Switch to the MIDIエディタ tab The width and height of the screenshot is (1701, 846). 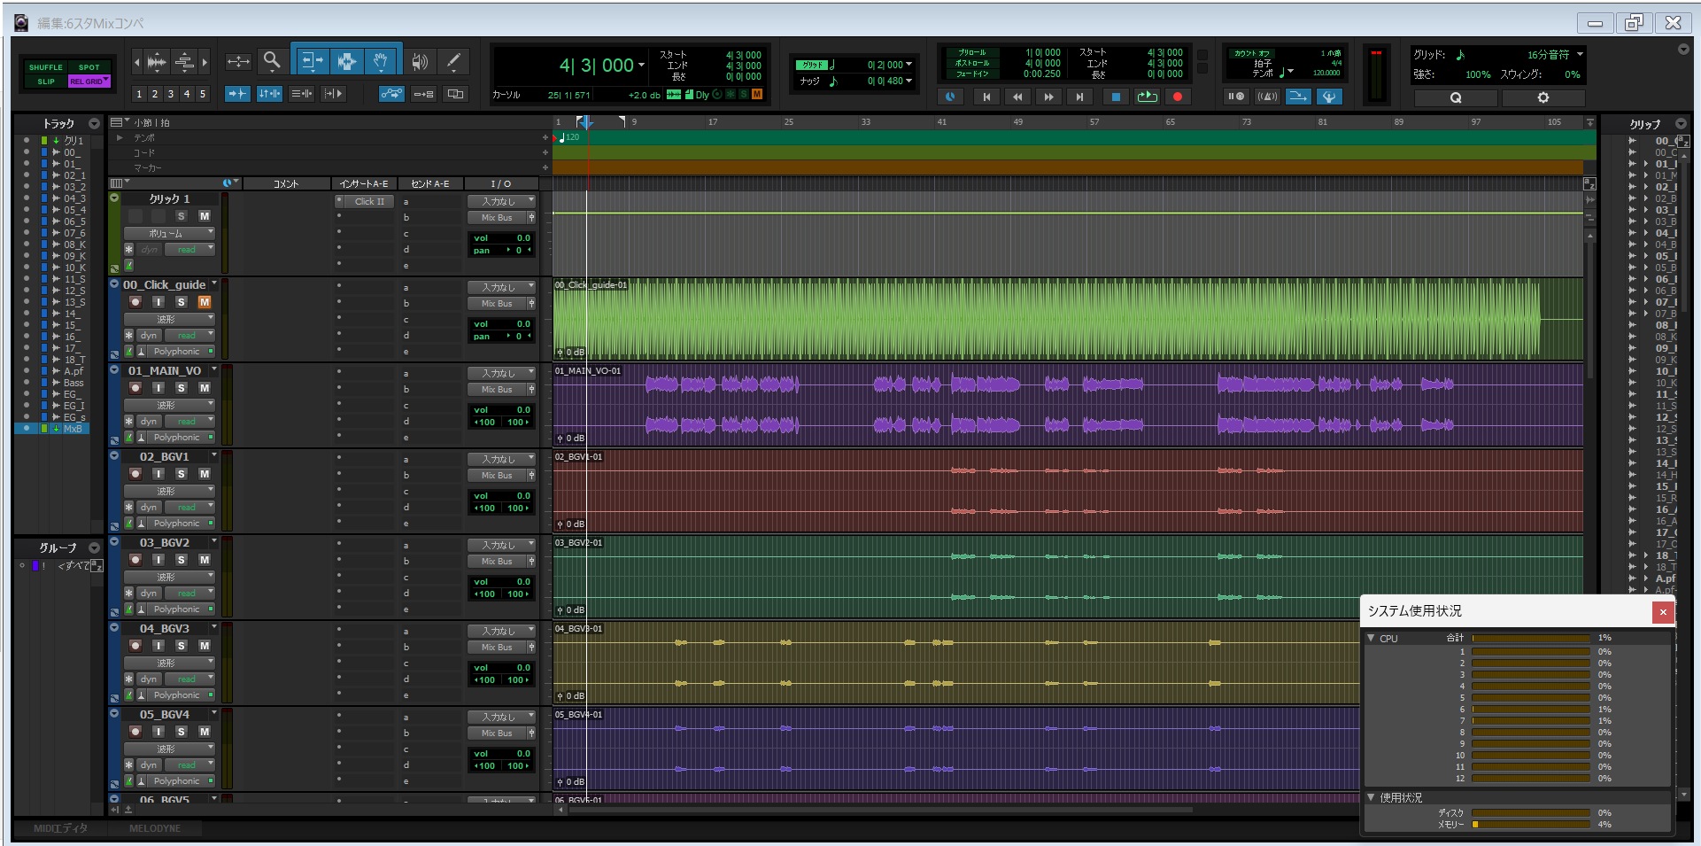[60, 828]
